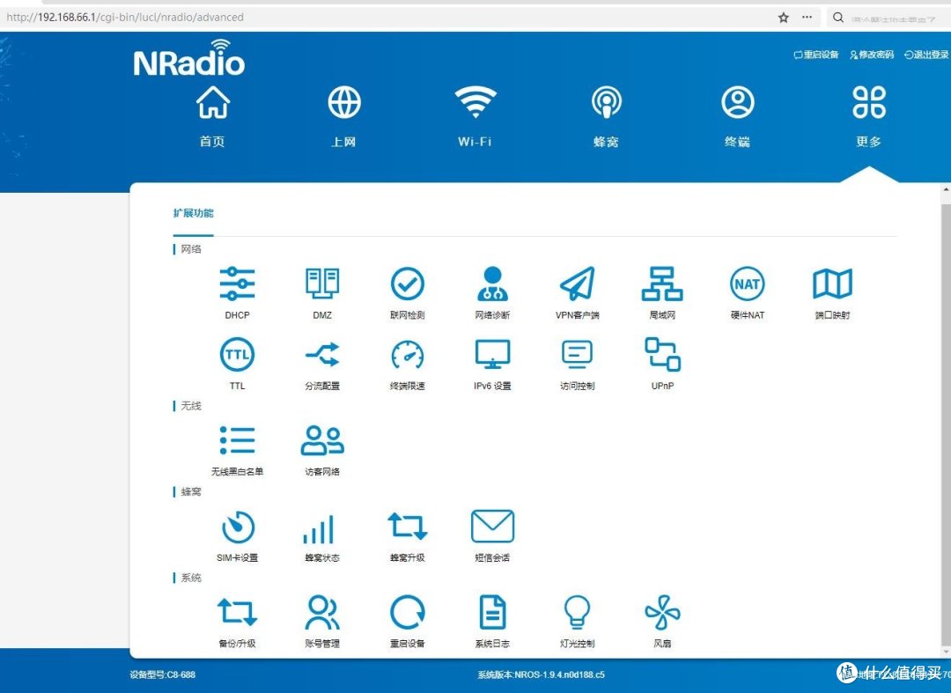Screen dimensions: 951x693
Task: Click the browser address bar URL
Action: [125, 17]
